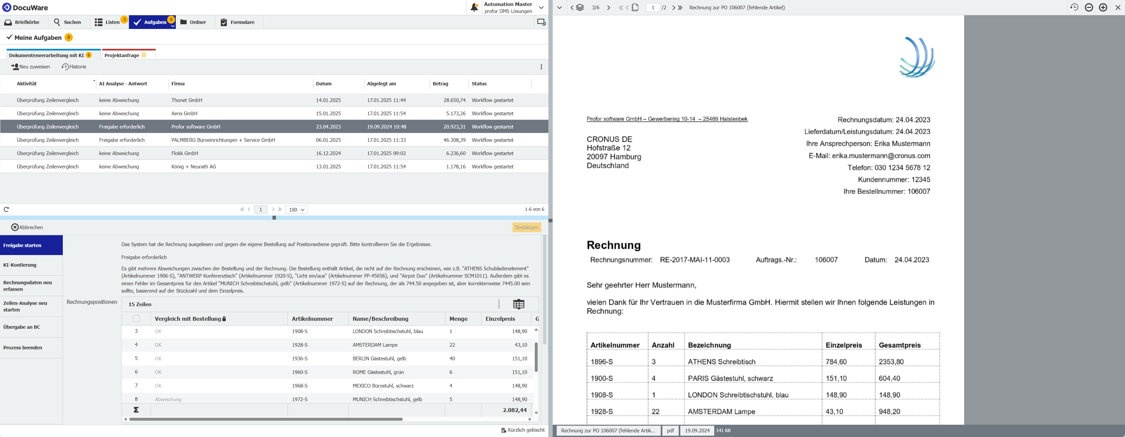Go to next document in viewer

tap(609, 7)
